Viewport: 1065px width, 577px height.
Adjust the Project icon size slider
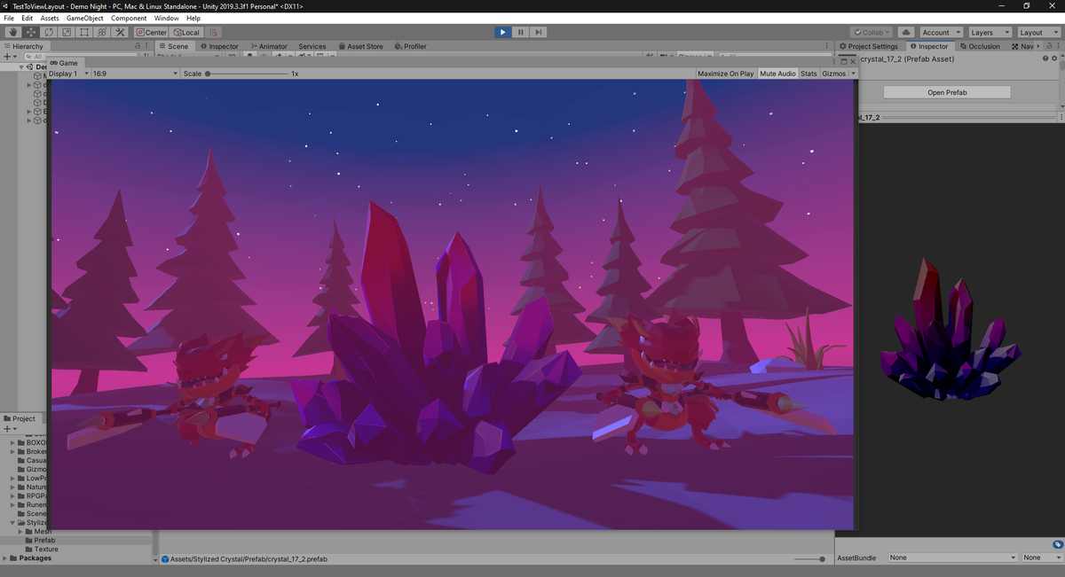(x=809, y=559)
